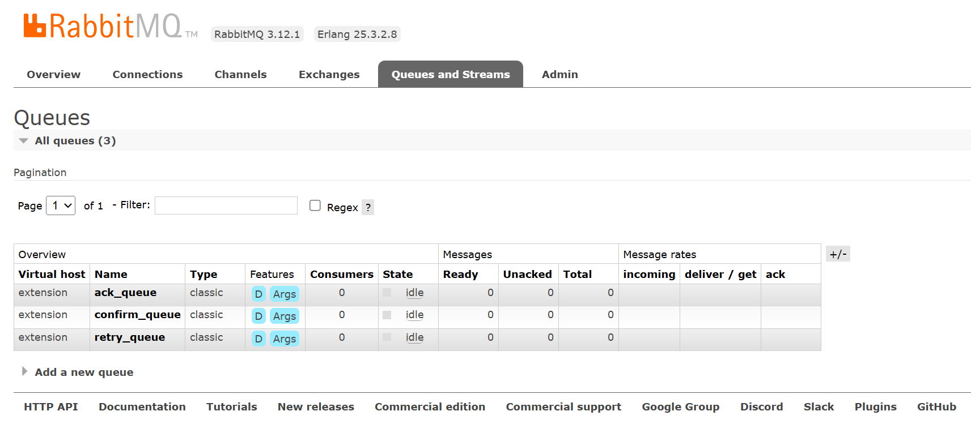Open the HTTP API footer link
The image size is (971, 424).
50,406
